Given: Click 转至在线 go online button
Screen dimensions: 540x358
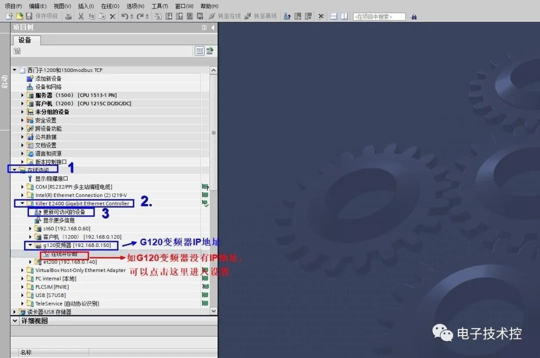Looking at the screenshot, I should point(224,16).
